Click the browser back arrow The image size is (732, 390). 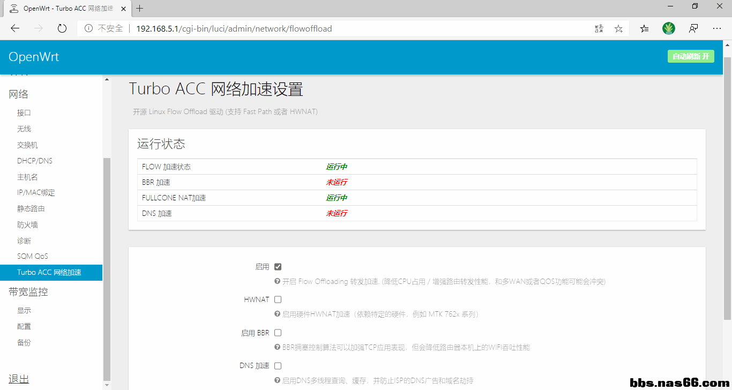coord(15,28)
